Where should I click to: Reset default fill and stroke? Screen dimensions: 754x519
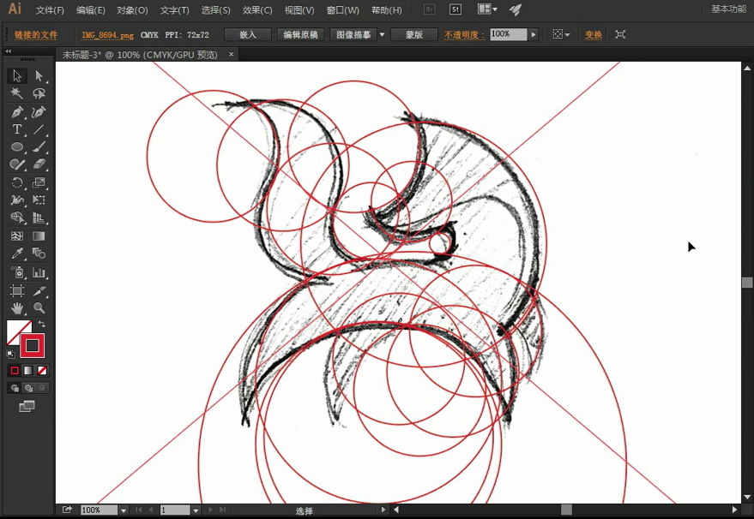(10, 355)
